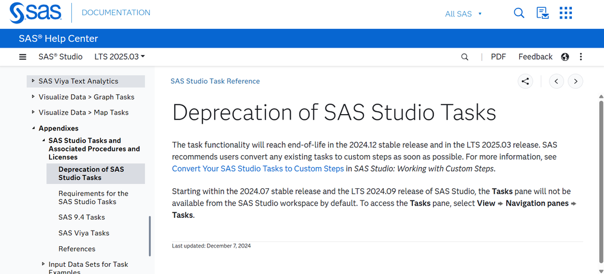Open the documentation checklist icon in header

(x=542, y=13)
